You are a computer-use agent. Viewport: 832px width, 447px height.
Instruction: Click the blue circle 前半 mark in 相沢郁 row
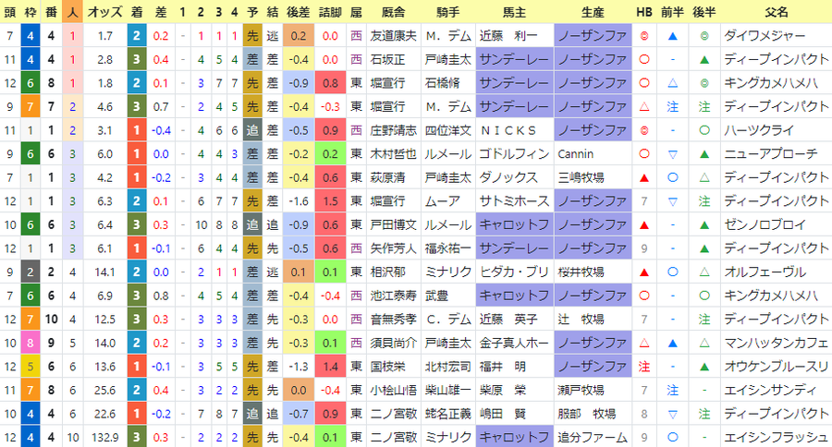pyautogui.click(x=672, y=272)
